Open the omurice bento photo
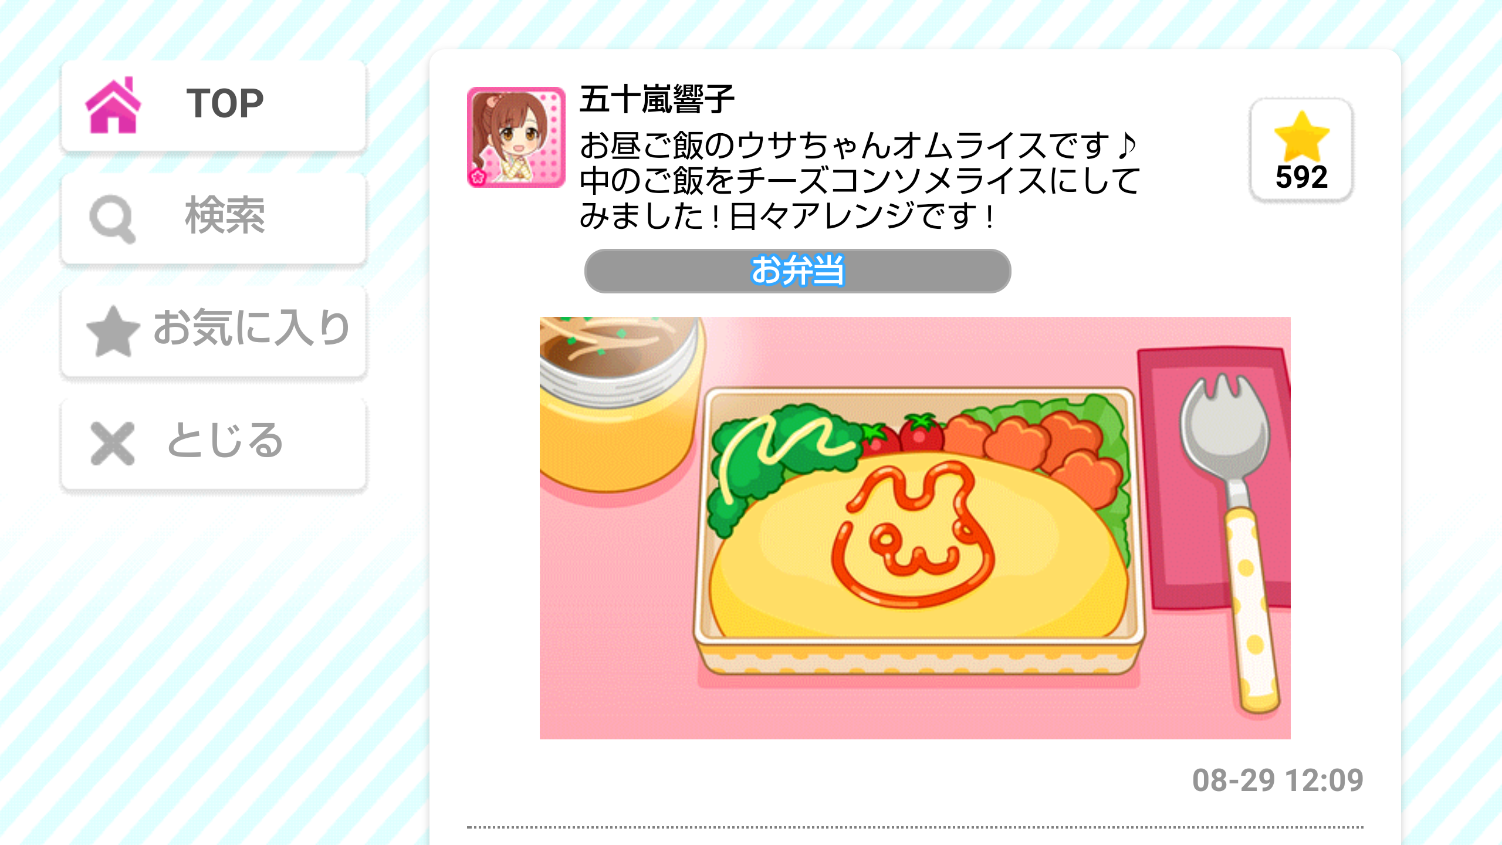Image resolution: width=1502 pixels, height=845 pixels. tap(915, 528)
